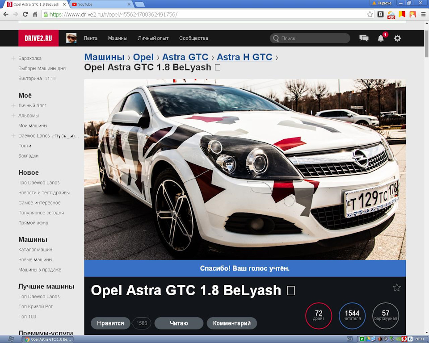The width and height of the screenshot is (429, 343).
Task: Open the Astra GTC breadcrumb link
Action: click(185, 57)
